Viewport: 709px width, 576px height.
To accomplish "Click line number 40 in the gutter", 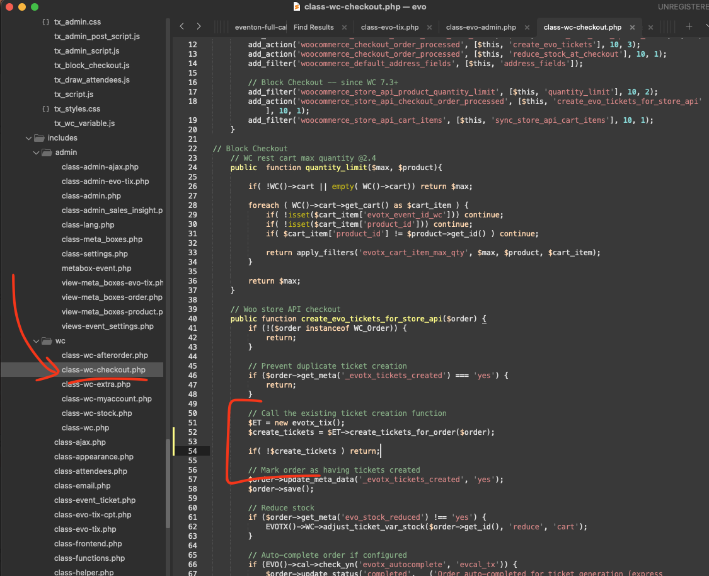I will (192, 319).
